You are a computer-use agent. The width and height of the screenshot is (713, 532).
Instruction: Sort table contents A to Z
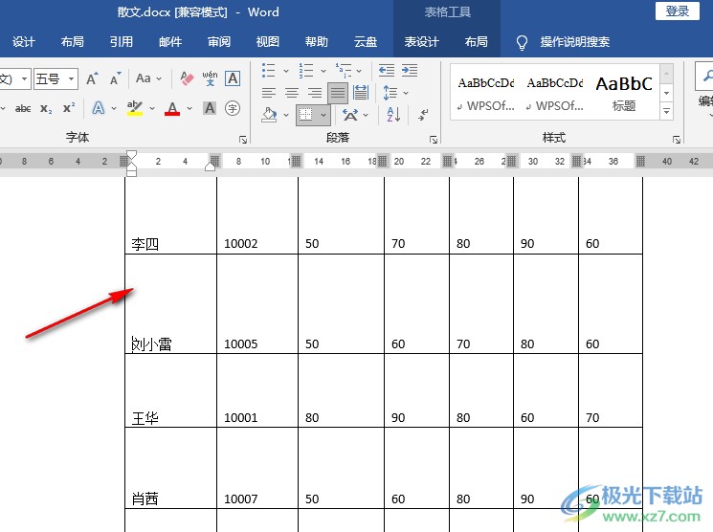[393, 115]
